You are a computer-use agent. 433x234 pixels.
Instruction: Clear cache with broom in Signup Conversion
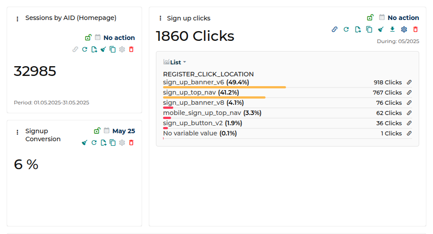coord(85,143)
